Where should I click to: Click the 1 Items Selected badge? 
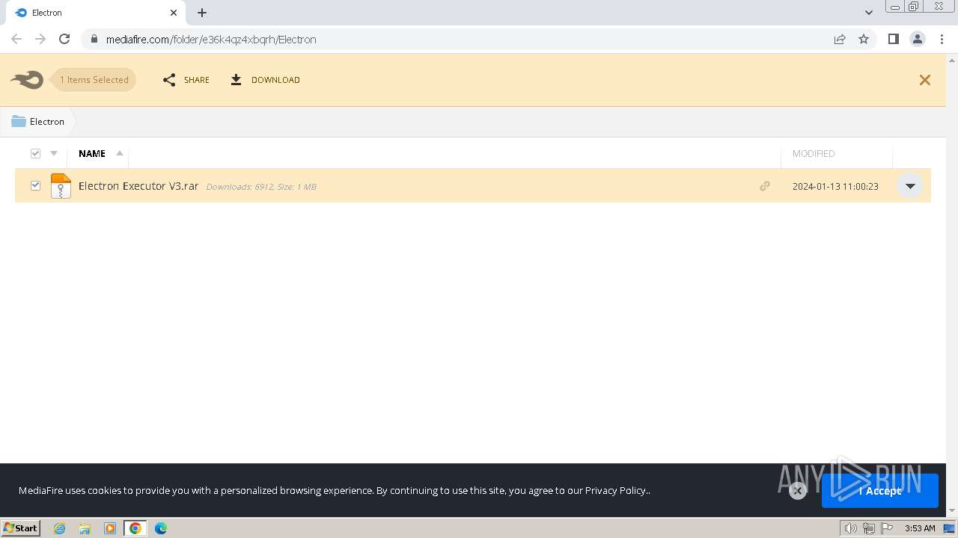[x=94, y=80]
